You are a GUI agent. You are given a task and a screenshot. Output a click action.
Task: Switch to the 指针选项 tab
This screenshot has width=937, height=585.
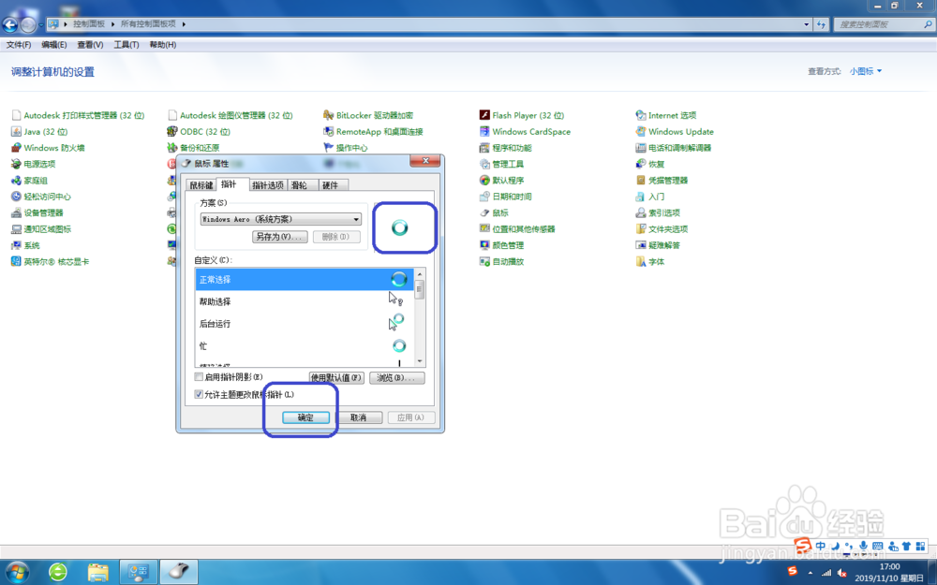click(267, 185)
